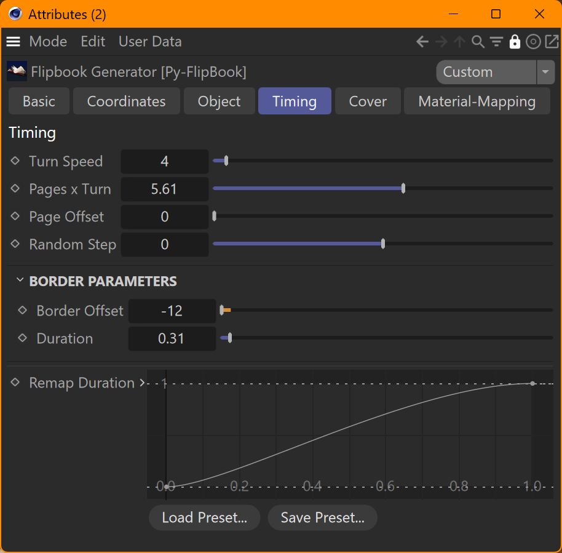The width and height of the screenshot is (562, 553).
Task: Click the Border Offset value field -12
Action: coord(172,311)
